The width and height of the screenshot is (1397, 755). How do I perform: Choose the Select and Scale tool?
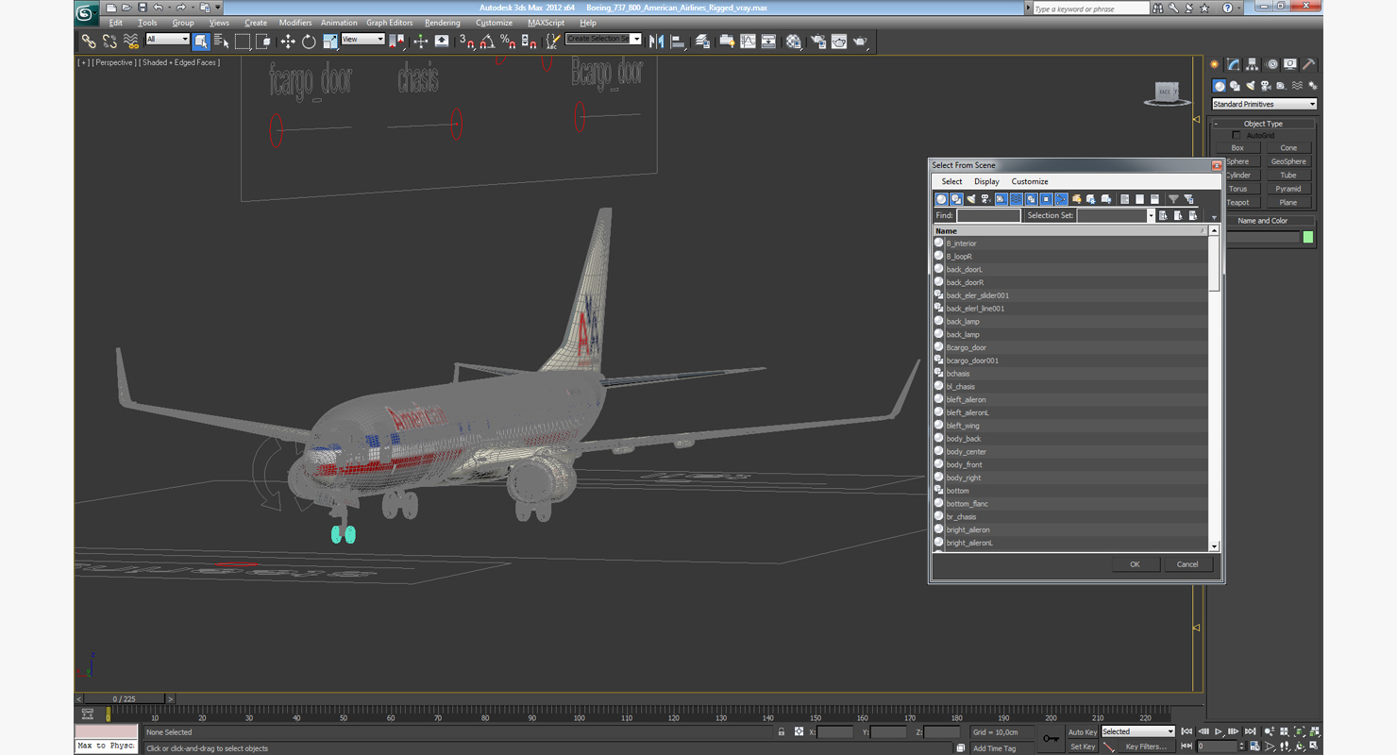[329, 41]
